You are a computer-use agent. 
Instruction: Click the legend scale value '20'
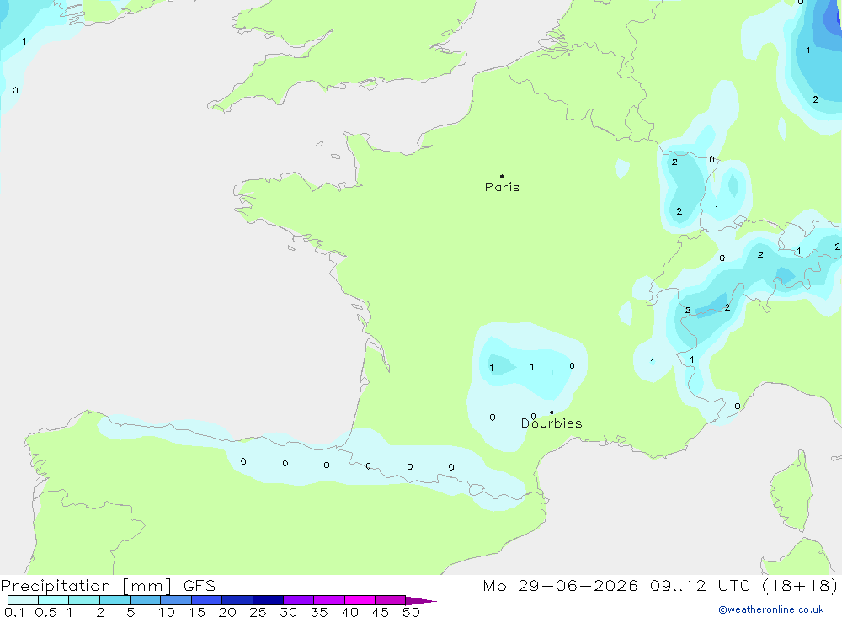tap(227, 612)
